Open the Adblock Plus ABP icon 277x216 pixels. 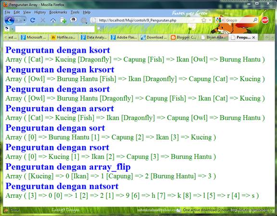[x=265, y=20]
